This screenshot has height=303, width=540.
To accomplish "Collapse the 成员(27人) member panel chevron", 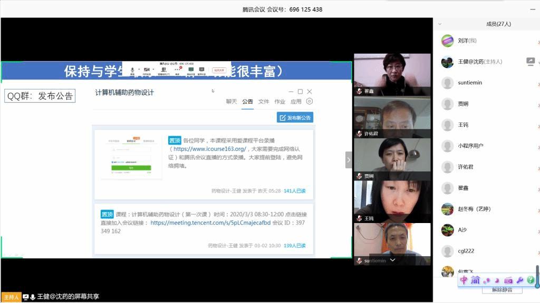I will (x=440, y=24).
